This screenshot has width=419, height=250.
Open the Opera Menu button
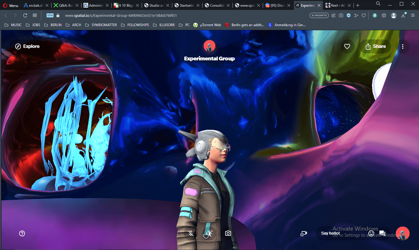click(10, 6)
